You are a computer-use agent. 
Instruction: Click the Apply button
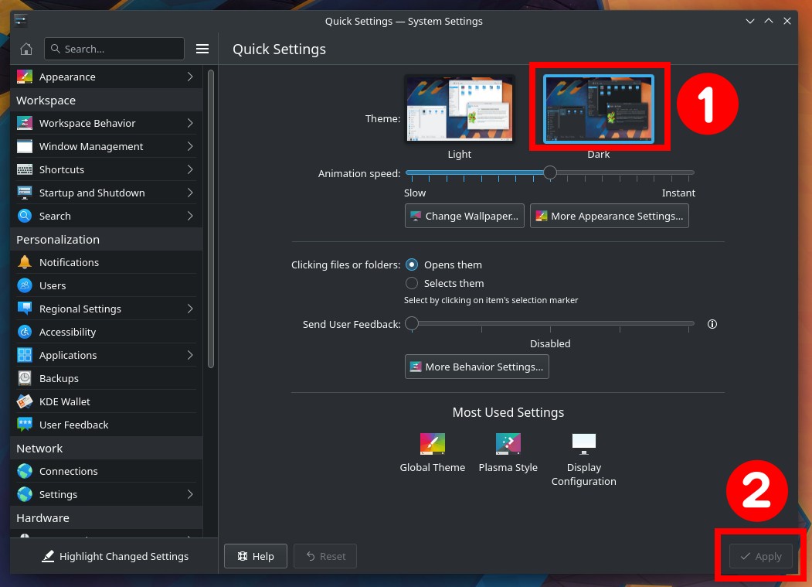(x=761, y=556)
